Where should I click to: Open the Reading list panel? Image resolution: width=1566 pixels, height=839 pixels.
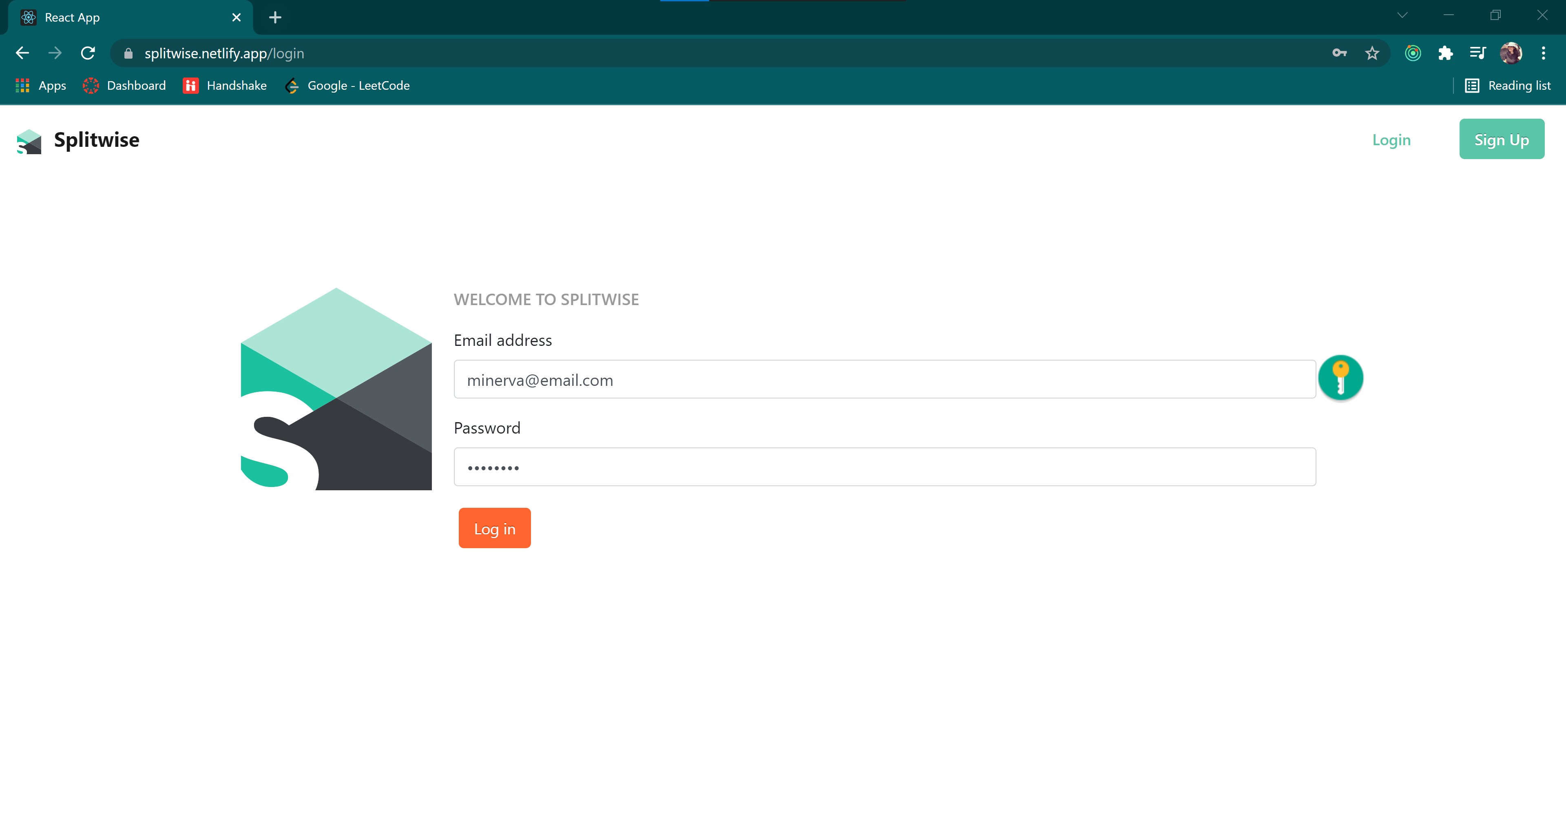pos(1508,86)
